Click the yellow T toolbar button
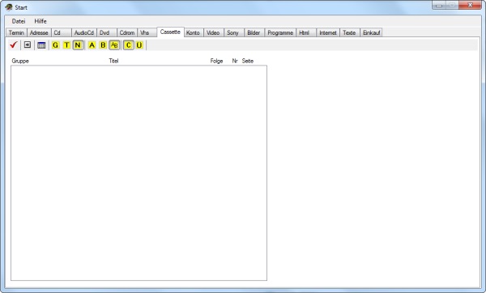 pos(66,45)
